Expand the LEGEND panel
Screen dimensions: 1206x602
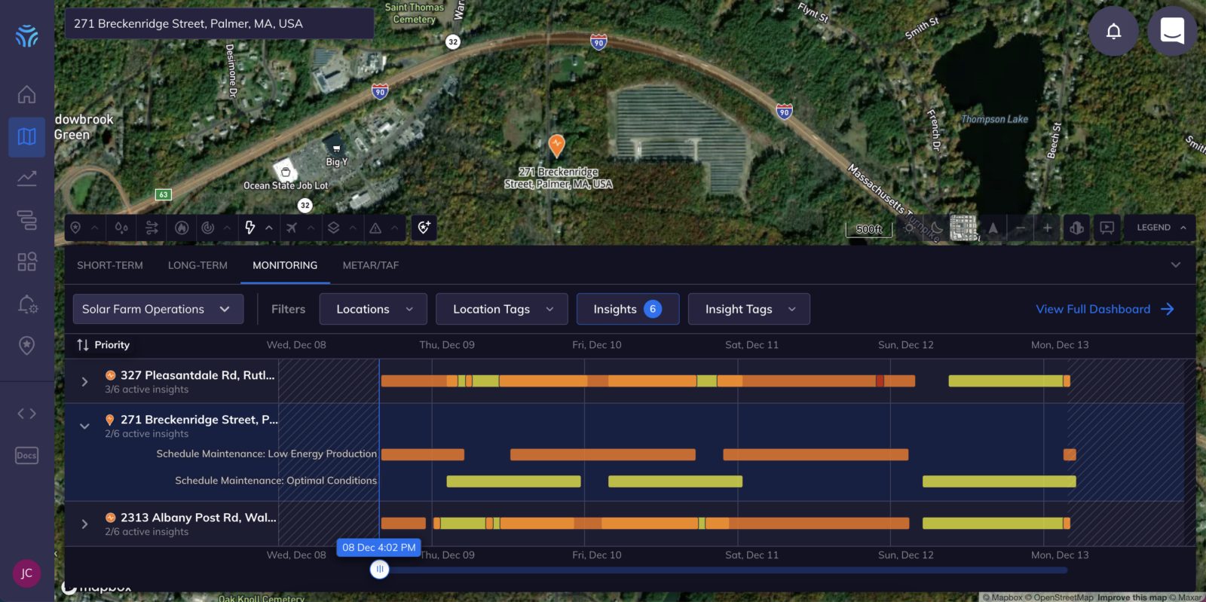(x=1162, y=228)
